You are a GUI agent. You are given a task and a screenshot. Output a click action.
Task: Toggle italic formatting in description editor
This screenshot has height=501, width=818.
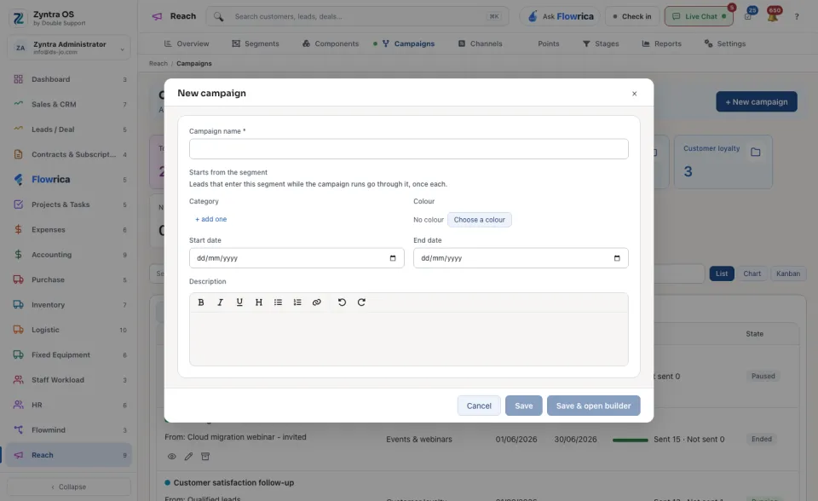point(220,302)
